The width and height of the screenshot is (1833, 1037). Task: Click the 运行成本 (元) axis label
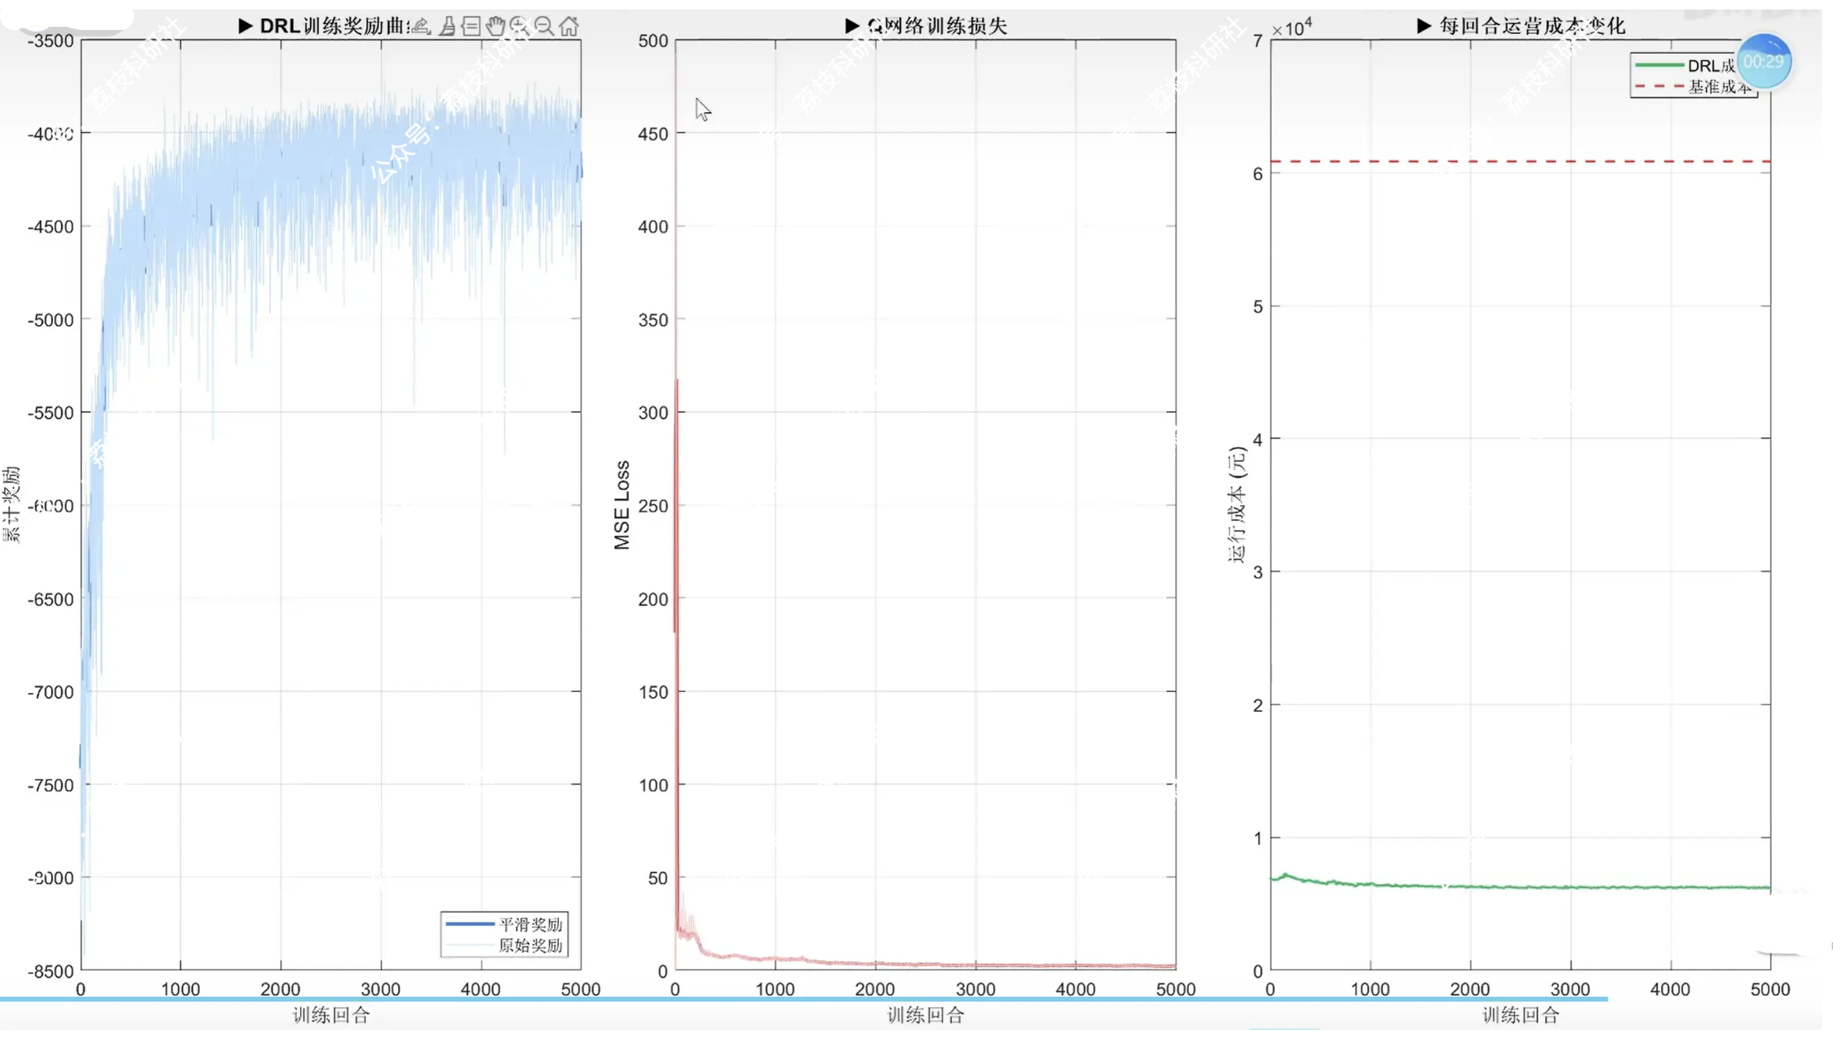[1236, 505]
